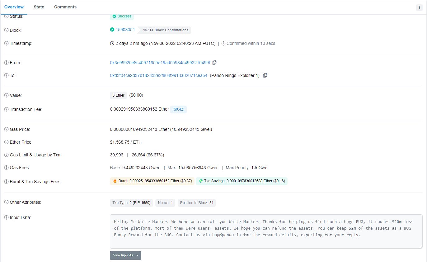Open the View Input As dropdown
The image size is (427, 262).
pyautogui.click(x=125, y=255)
